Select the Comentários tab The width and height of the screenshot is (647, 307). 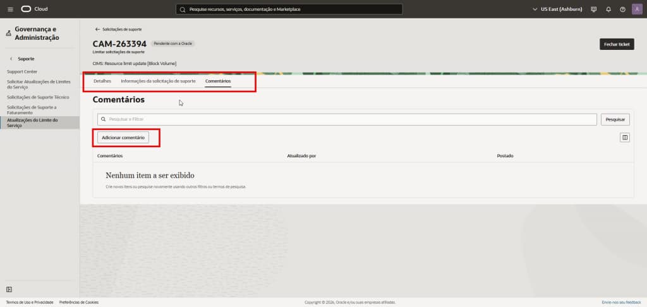(x=218, y=81)
